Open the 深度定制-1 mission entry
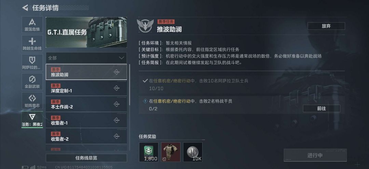The width and height of the screenshot is (369, 169). click(x=86, y=88)
